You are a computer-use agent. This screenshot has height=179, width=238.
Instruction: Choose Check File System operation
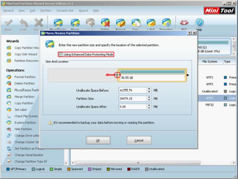[x=22, y=116]
